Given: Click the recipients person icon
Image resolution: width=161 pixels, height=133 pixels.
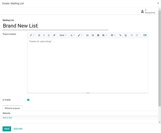Looking at the screenshot, I should tap(142, 11).
